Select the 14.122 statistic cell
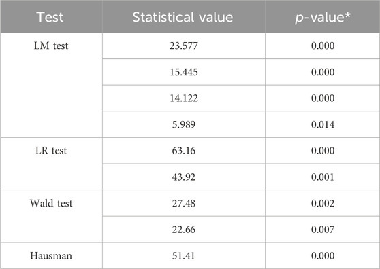This screenshot has width=380, height=269. click(x=184, y=98)
